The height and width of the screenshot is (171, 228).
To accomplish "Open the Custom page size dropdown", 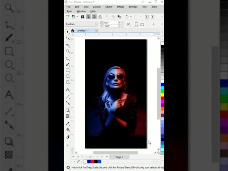I will tap(81, 24).
